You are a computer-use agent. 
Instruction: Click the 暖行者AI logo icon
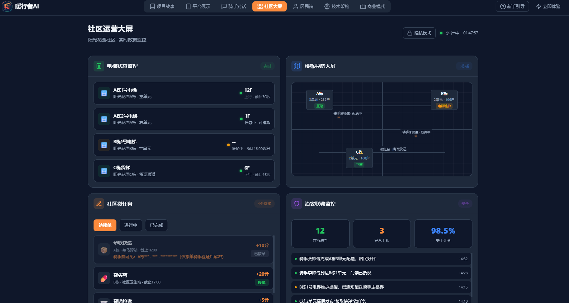[7, 6]
